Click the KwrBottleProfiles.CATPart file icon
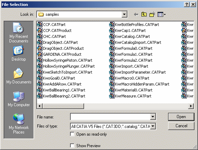 click(112, 25)
